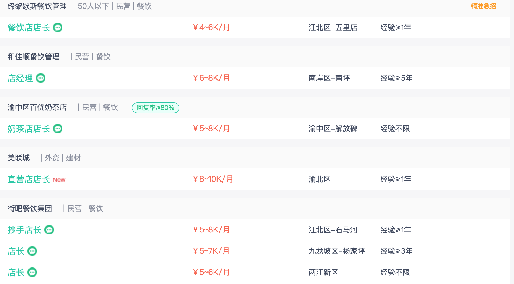Open chat for 九龙坡区-杨家坪 店长 job
514x284 pixels.
point(32,251)
